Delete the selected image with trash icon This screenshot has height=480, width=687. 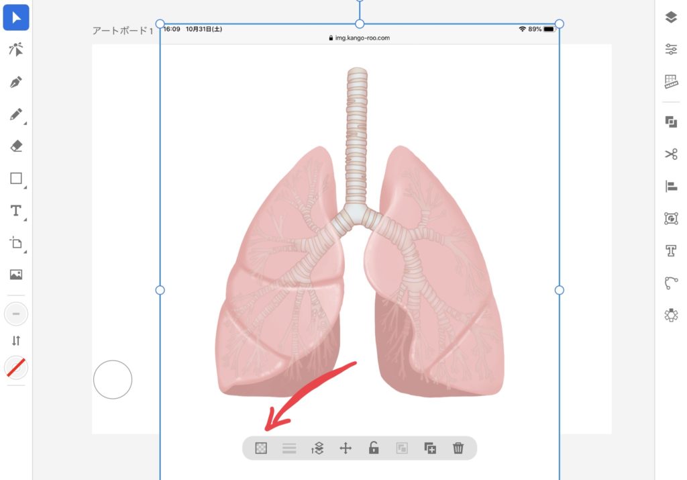458,448
